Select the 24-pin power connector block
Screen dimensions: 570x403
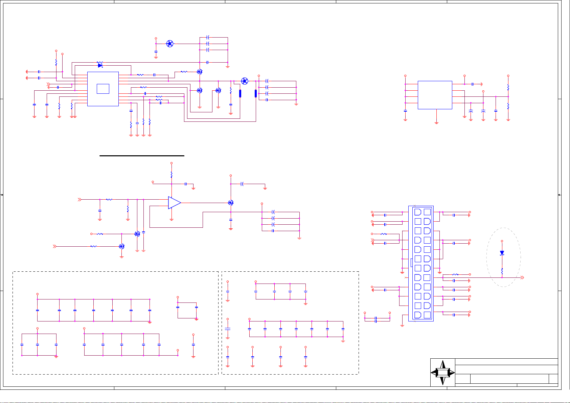[421, 263]
